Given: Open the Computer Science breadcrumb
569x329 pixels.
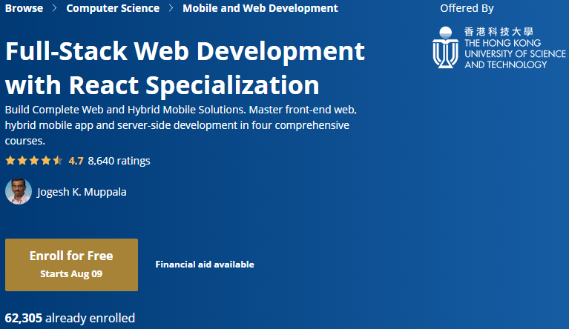Looking at the screenshot, I should coord(113,8).
